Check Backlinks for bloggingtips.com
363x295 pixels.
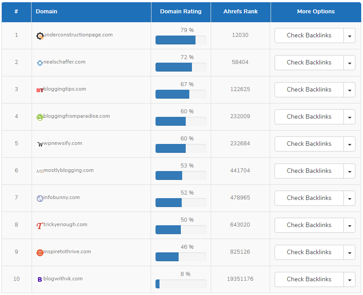pyautogui.click(x=309, y=90)
